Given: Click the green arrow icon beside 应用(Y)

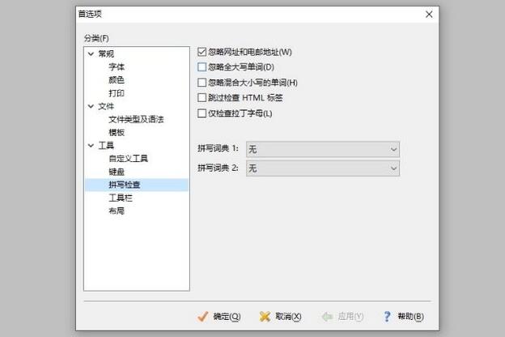Looking at the screenshot, I should click(x=327, y=317).
